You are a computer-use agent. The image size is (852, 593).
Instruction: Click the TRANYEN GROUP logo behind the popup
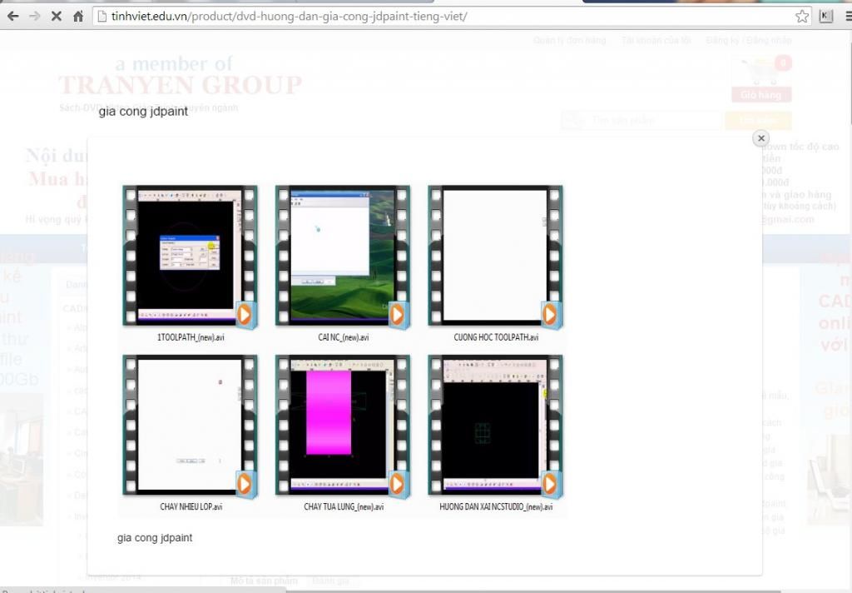point(180,84)
